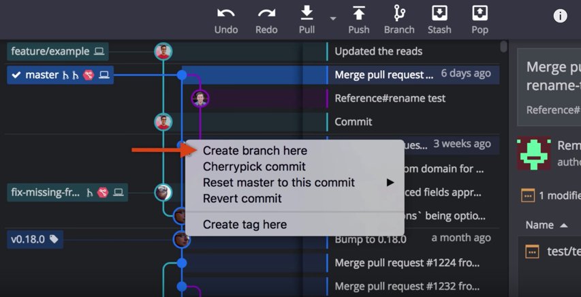Click the checkmark on master branch label
The width and height of the screenshot is (581, 297).
point(16,75)
